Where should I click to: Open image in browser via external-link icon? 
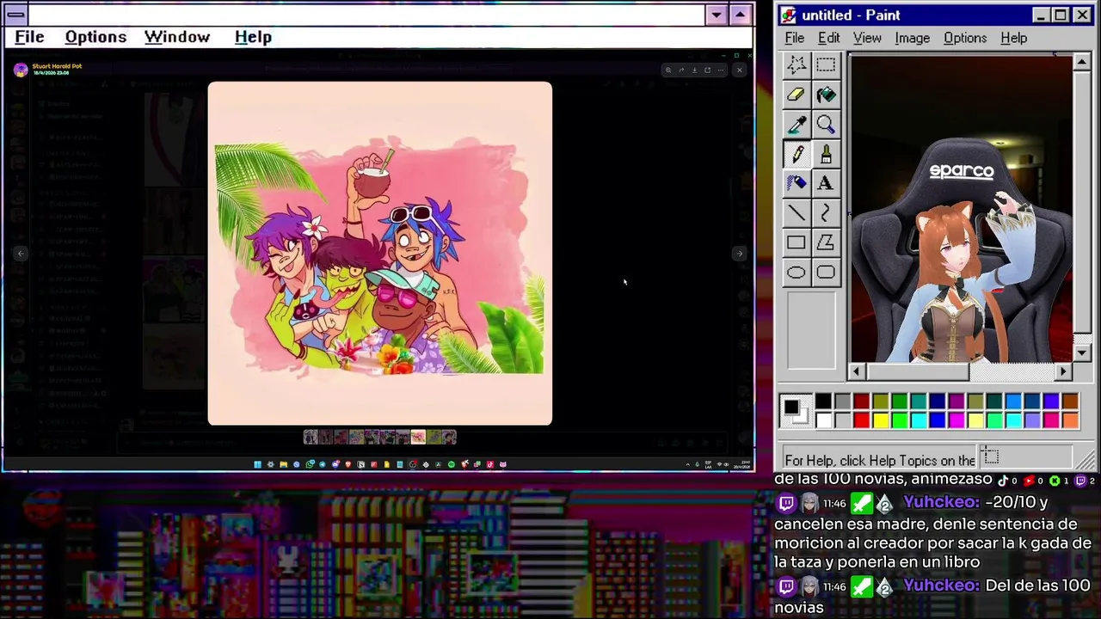(708, 70)
